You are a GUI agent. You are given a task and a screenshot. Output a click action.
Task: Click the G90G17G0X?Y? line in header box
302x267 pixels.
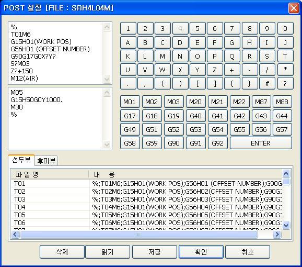[33, 57]
